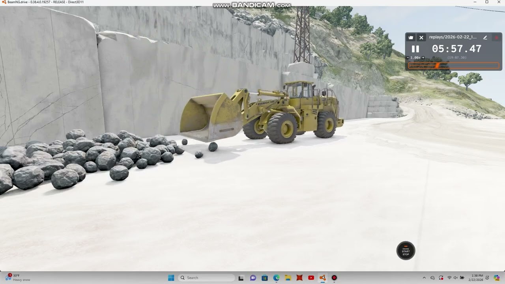Screen dimensions: 505x284
Task: Increase replay speed with plus button
Action: point(423,58)
